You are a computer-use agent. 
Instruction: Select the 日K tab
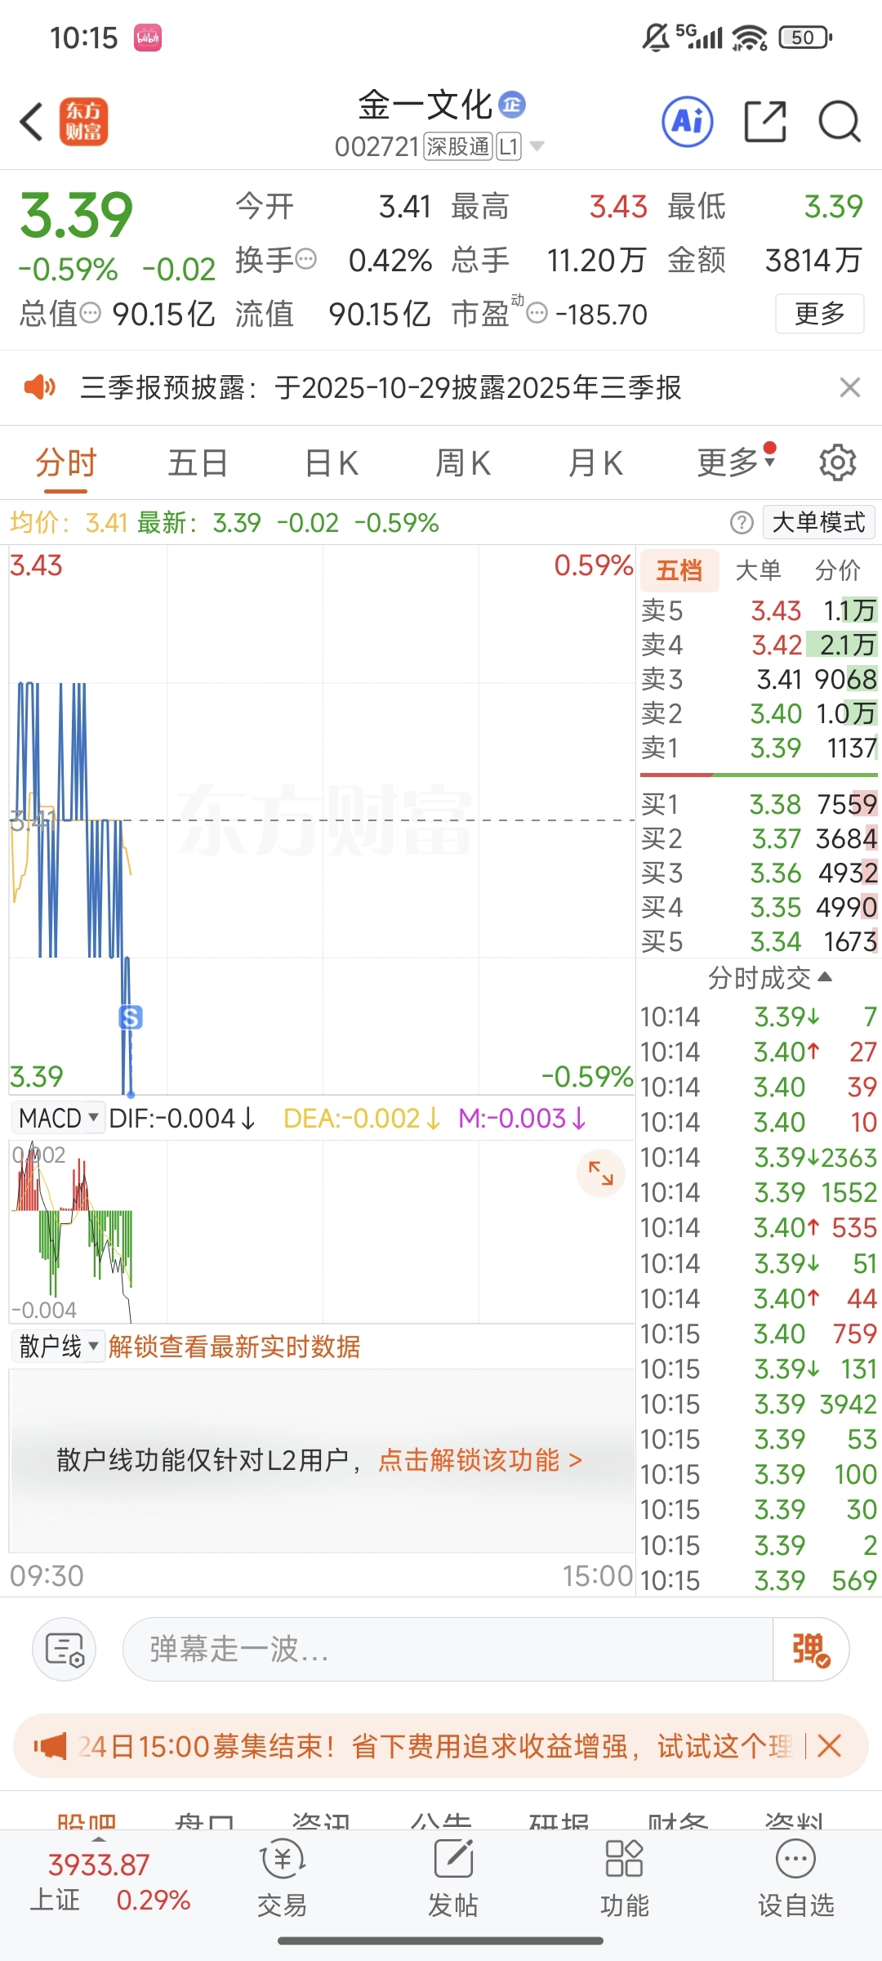[331, 462]
